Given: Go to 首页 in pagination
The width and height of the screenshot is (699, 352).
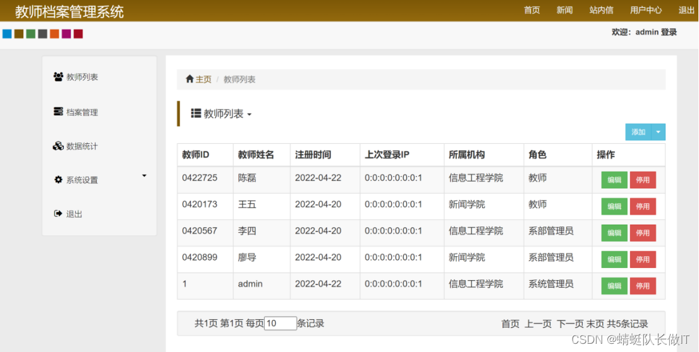Looking at the screenshot, I should click(x=511, y=324).
